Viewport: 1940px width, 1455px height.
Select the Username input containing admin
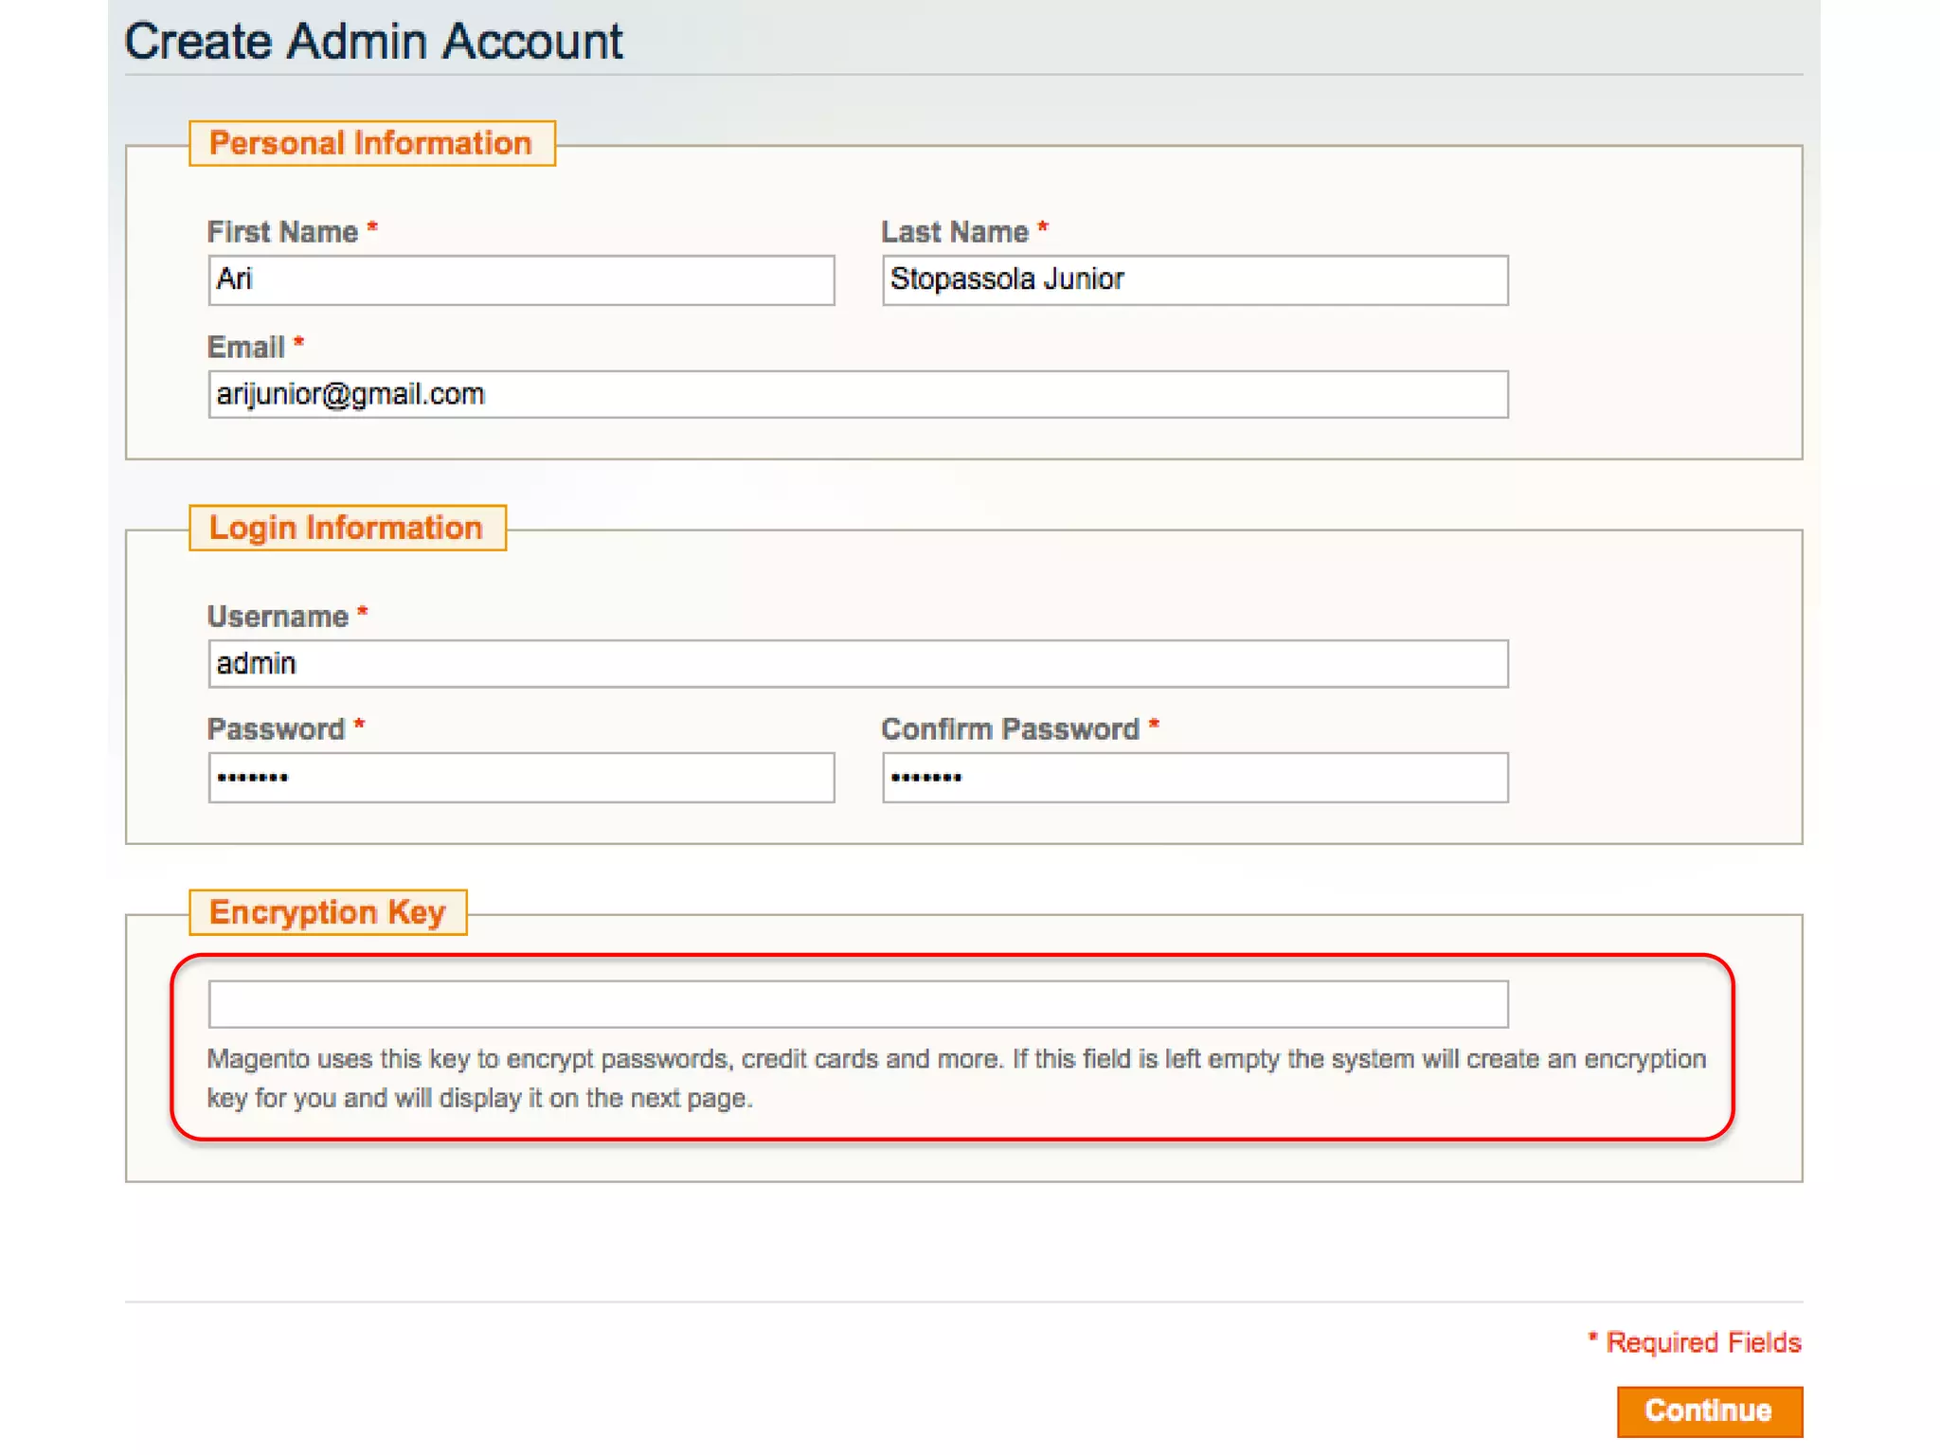coord(857,663)
